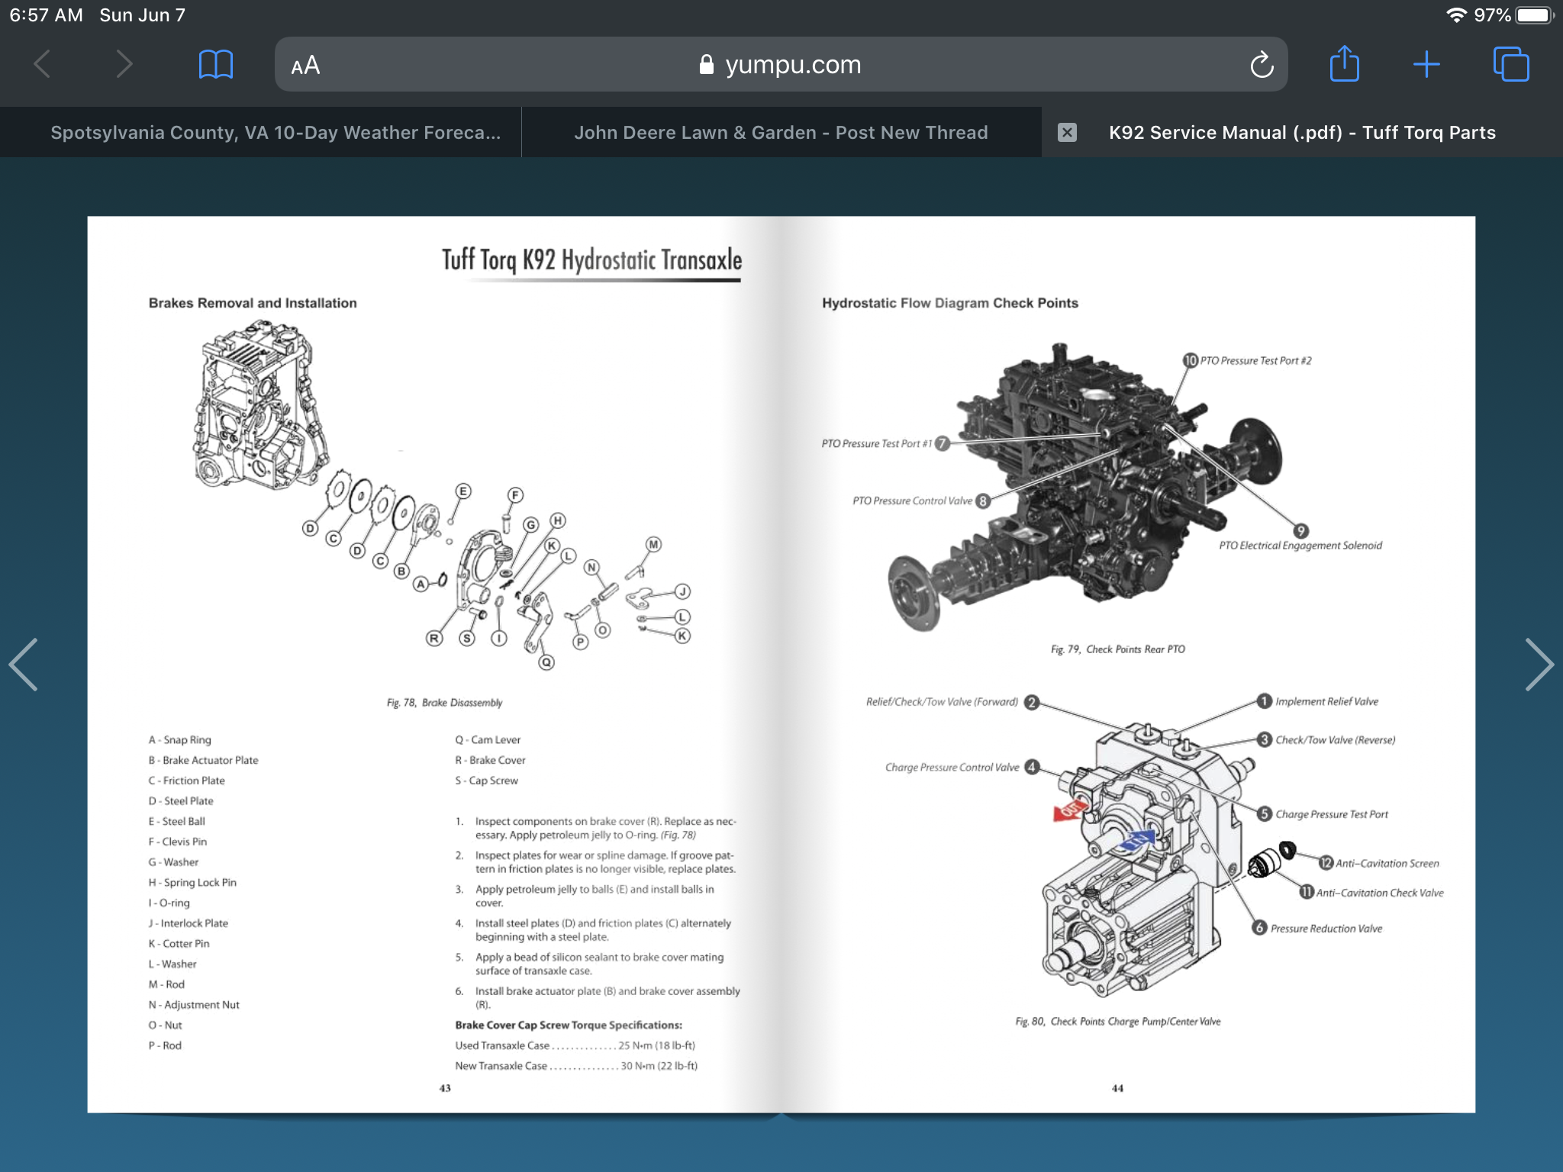Tap the Wi-Fi status icon
Screen dimensions: 1563x1172
tap(1456, 15)
